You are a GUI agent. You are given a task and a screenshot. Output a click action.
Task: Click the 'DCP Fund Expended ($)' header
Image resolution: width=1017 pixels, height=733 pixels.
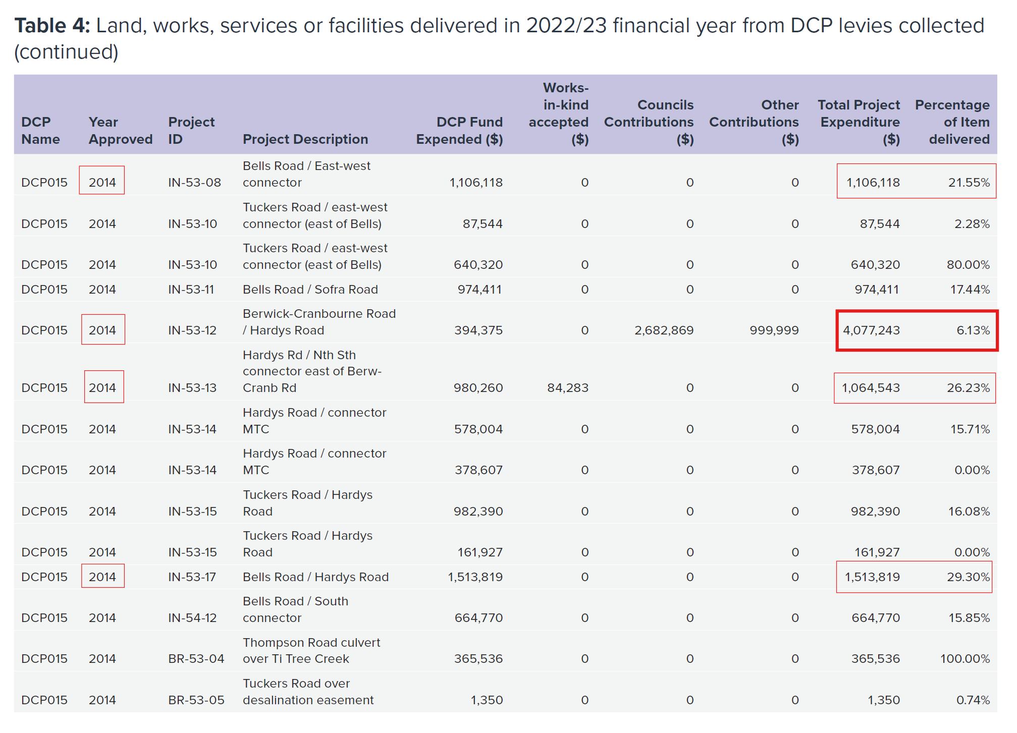click(x=459, y=131)
